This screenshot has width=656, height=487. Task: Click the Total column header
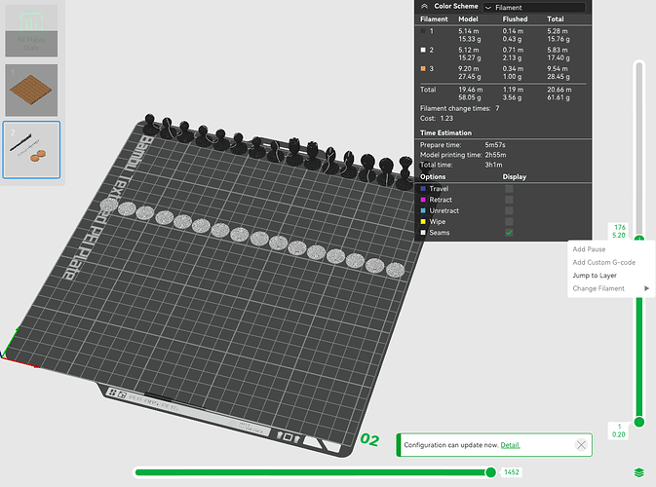coord(556,19)
